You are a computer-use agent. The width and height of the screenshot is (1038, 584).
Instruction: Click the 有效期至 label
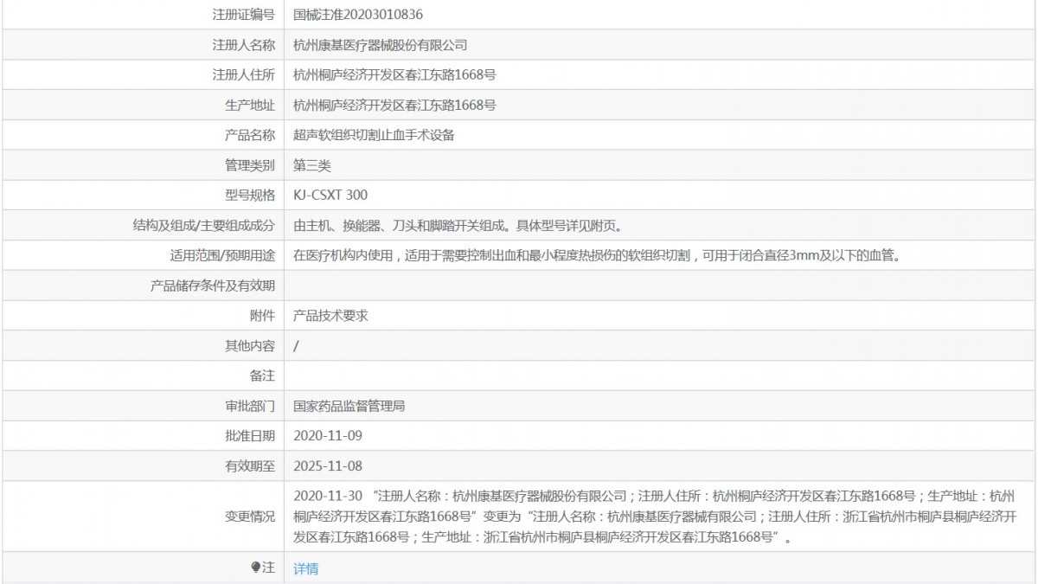250,466
